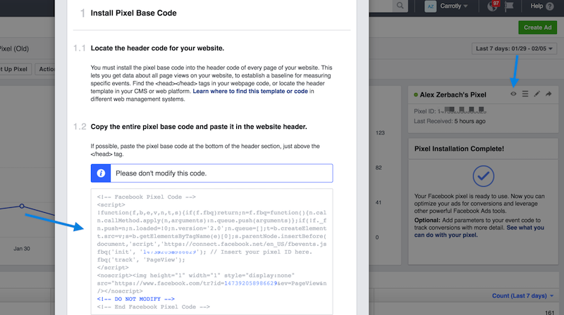Image resolution: width=564 pixels, height=315 pixels.
Task: Click the share arrow icon for the pixel
Action: click(548, 94)
